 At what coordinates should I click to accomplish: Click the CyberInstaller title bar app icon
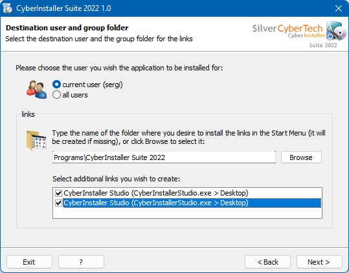pos(8,8)
